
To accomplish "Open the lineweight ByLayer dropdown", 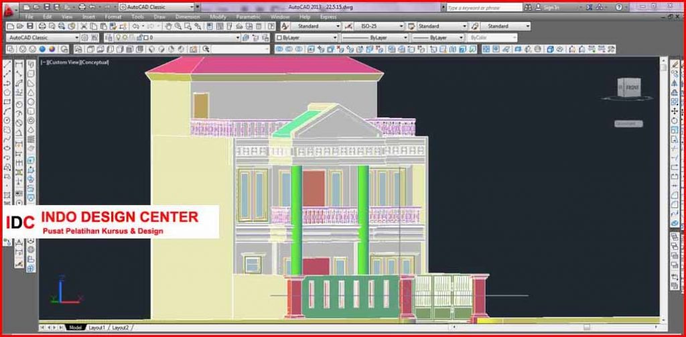I will pyautogui.click(x=438, y=38).
